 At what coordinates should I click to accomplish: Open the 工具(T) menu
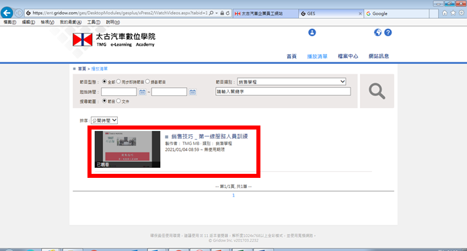tap(94, 22)
